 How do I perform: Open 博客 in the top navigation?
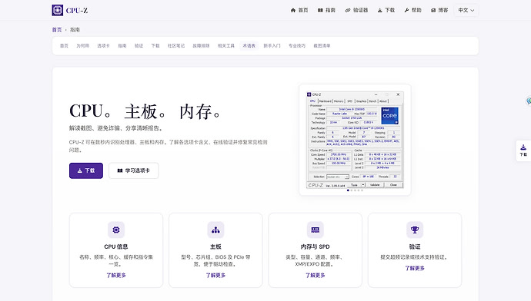(x=439, y=10)
